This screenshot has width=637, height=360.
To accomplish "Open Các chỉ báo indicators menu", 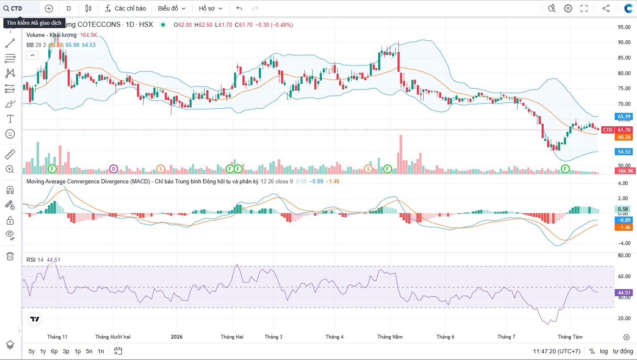I will pos(125,8).
